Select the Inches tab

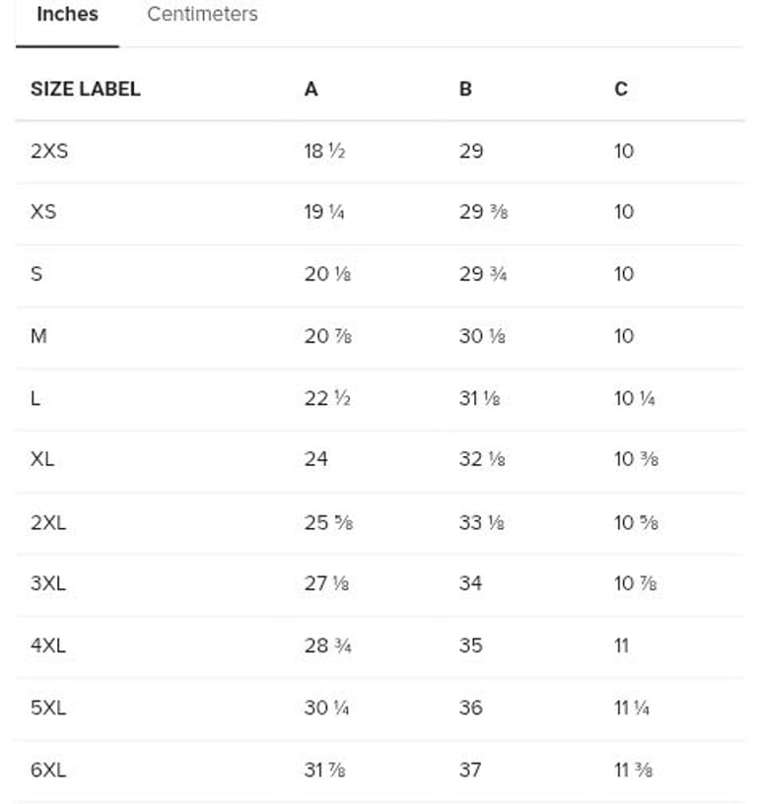point(67,15)
